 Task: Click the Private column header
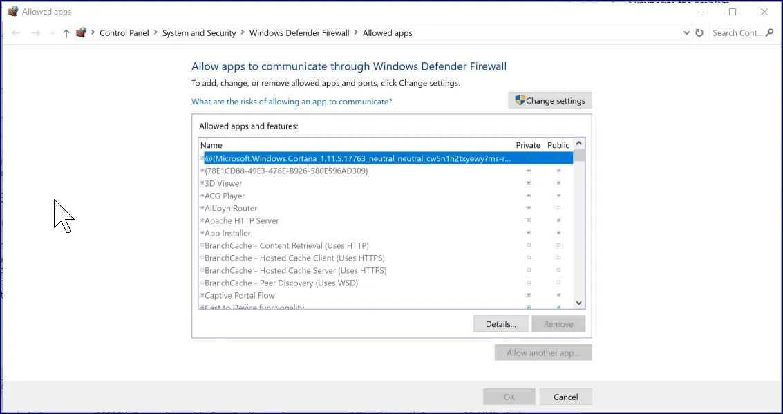[528, 145]
